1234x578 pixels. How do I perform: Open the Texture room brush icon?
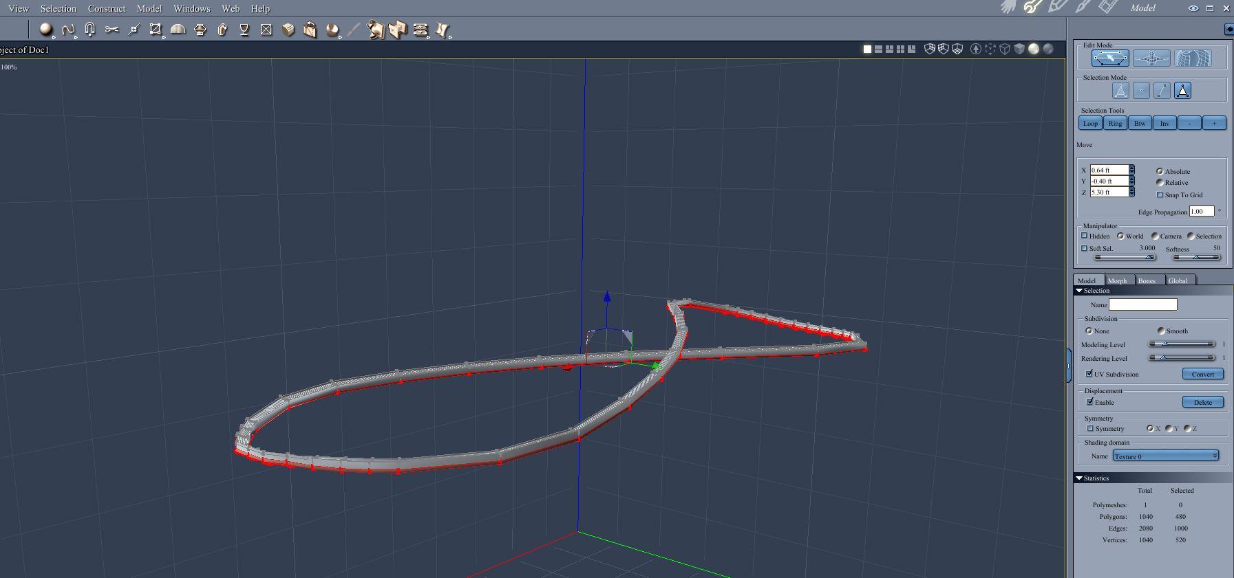coord(1083,7)
